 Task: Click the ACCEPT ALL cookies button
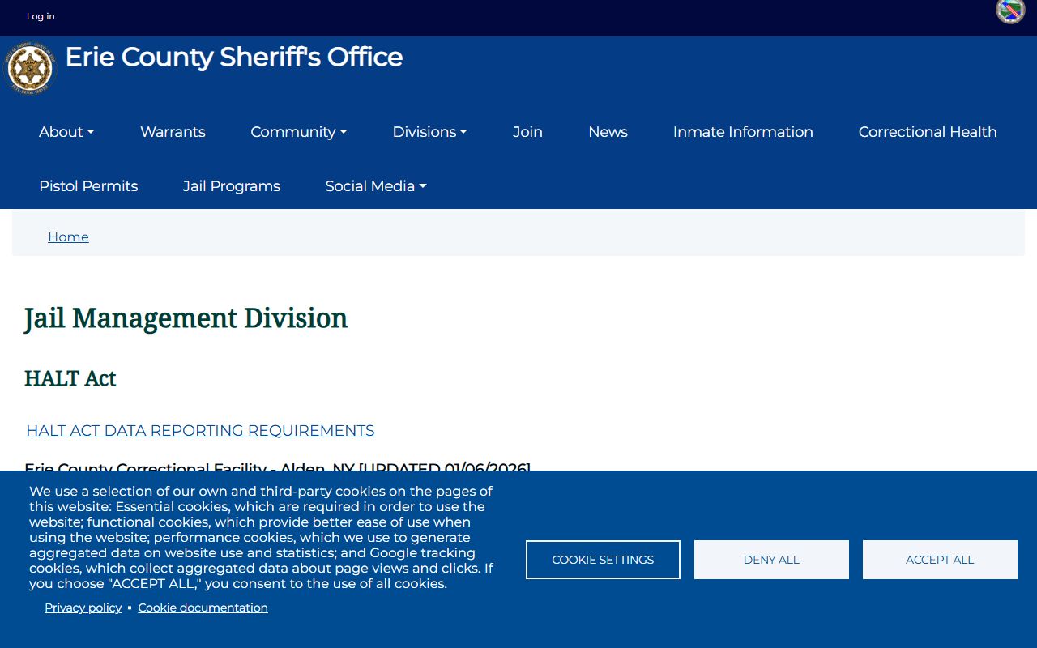940,560
